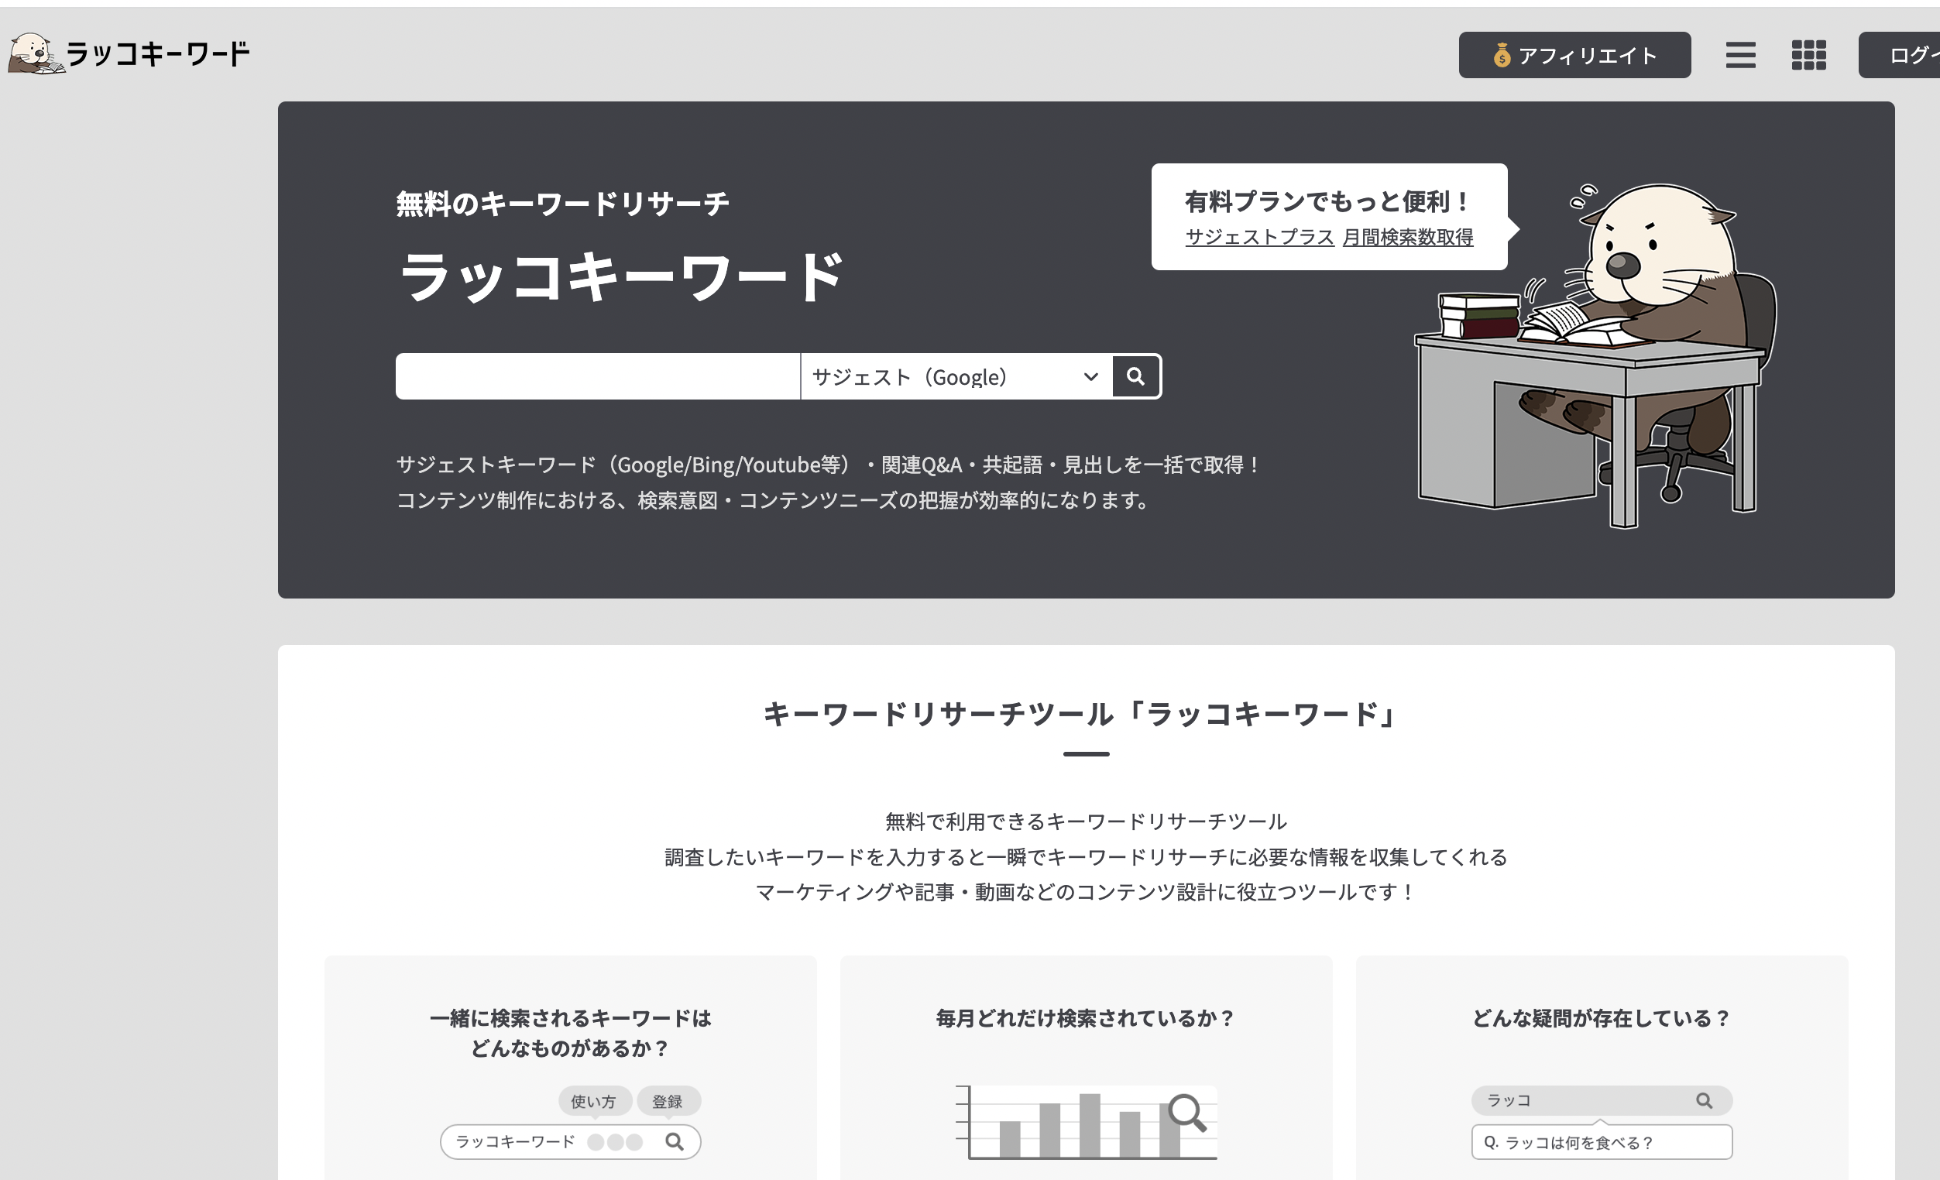This screenshot has height=1180, width=1940.
Task: Click the どんな疑問が存在している？ card heading
Action: pyautogui.click(x=1602, y=1018)
